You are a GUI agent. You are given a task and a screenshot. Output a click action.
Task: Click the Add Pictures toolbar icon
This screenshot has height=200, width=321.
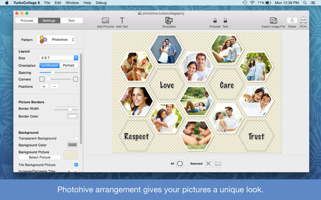click(x=106, y=20)
